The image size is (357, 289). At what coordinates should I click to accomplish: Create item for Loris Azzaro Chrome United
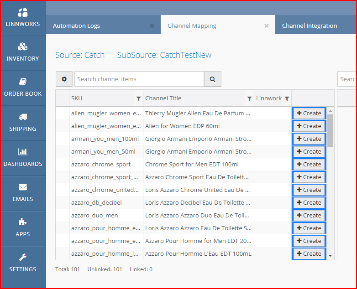click(x=309, y=190)
